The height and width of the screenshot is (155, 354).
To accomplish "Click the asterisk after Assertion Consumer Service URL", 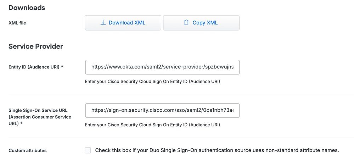I will tap(21, 123).
